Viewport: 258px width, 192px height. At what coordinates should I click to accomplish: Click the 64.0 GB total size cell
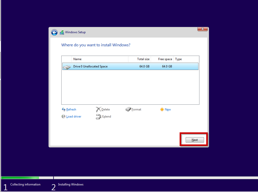(x=144, y=66)
